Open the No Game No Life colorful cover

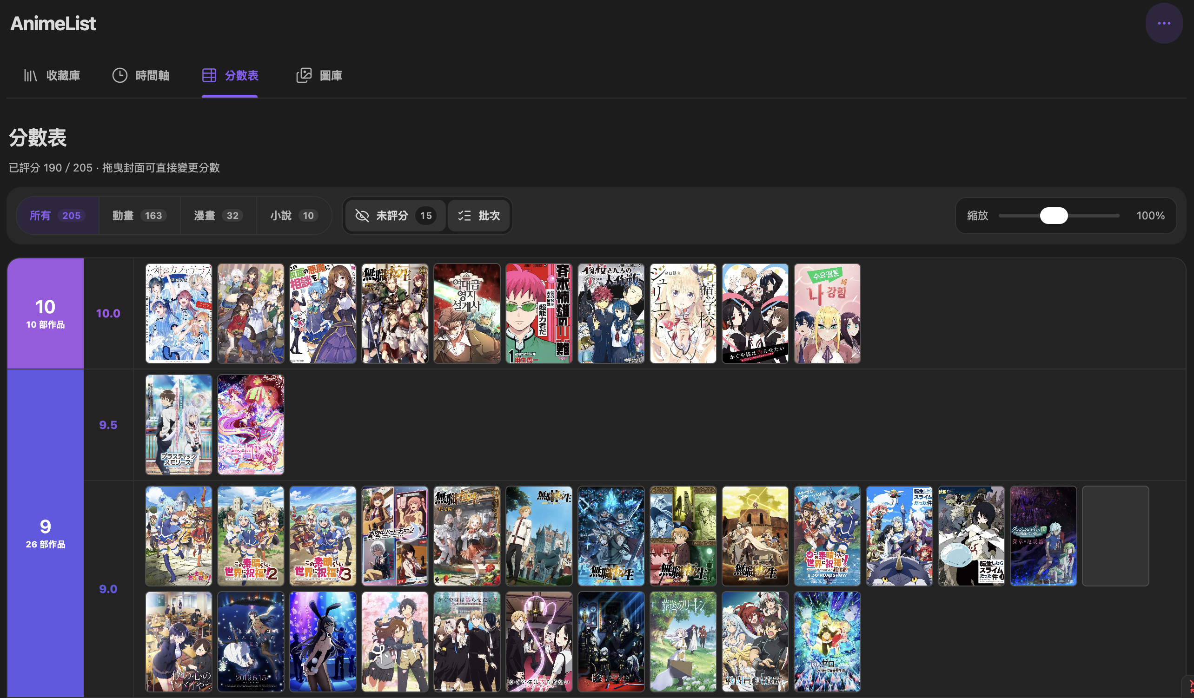pyautogui.click(x=251, y=425)
